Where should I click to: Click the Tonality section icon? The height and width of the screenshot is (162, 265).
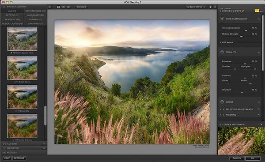pyautogui.click(x=222, y=52)
